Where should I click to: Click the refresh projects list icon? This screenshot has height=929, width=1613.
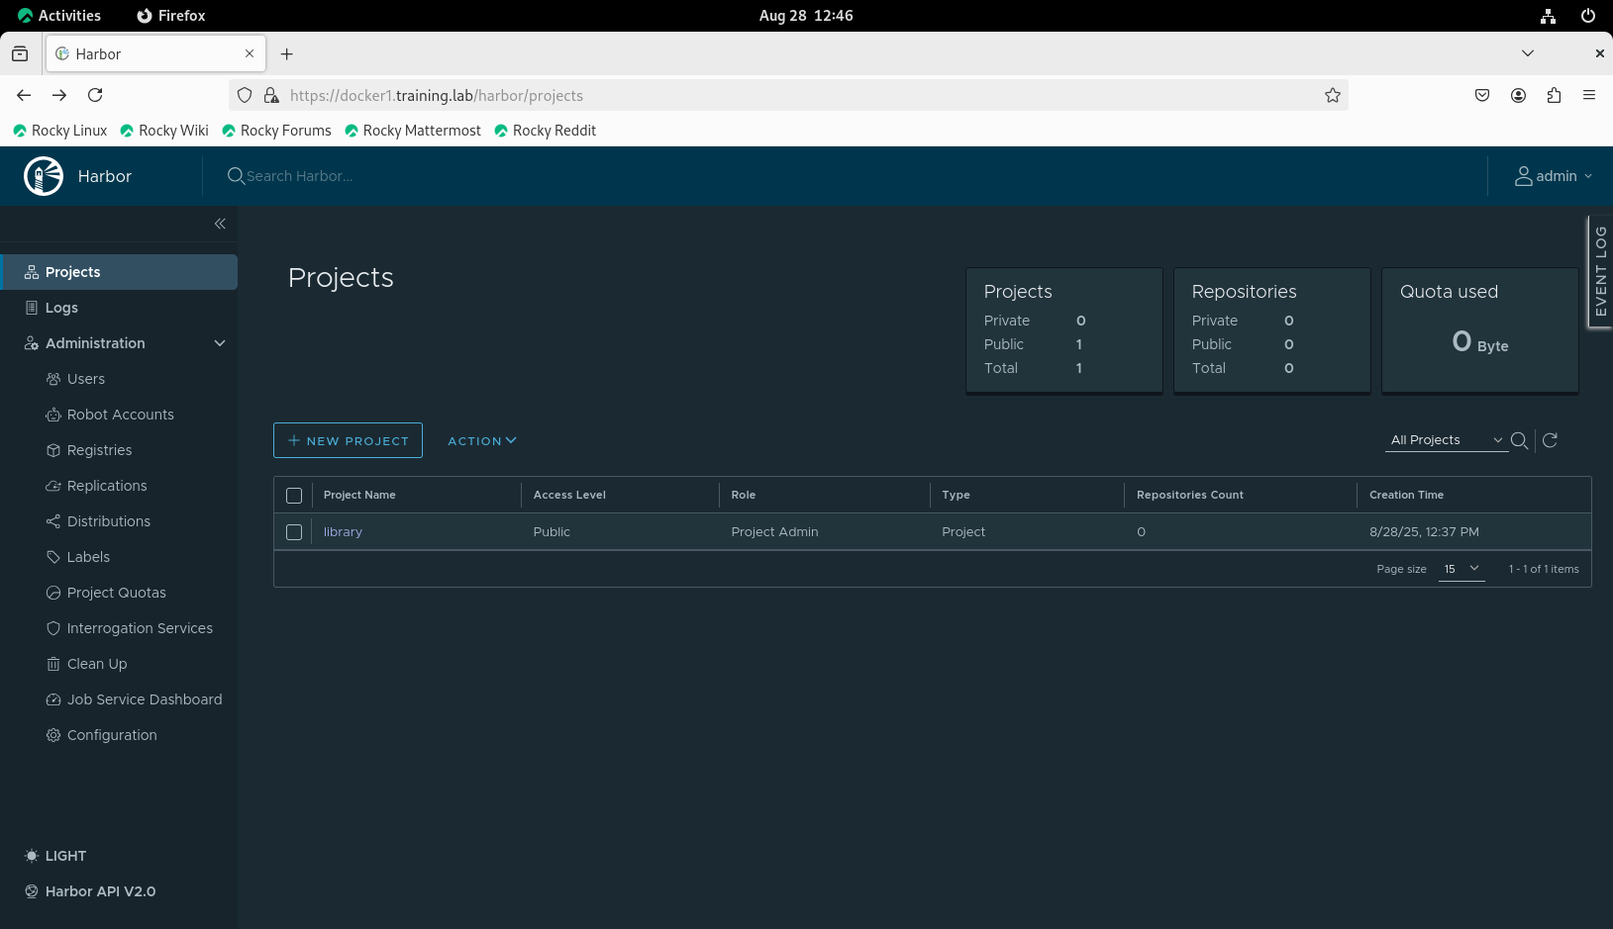coord(1550,440)
